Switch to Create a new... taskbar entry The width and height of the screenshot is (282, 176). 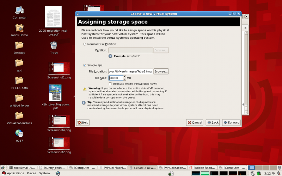coord(142,168)
